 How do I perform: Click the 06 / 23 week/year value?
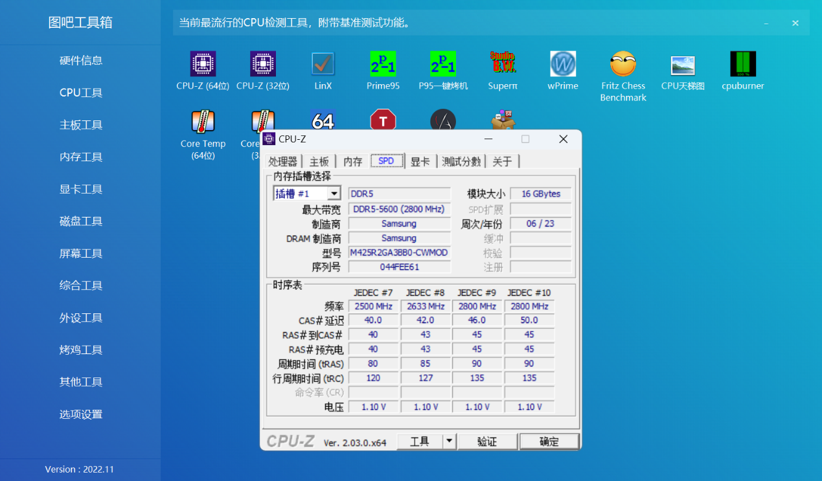(541, 224)
